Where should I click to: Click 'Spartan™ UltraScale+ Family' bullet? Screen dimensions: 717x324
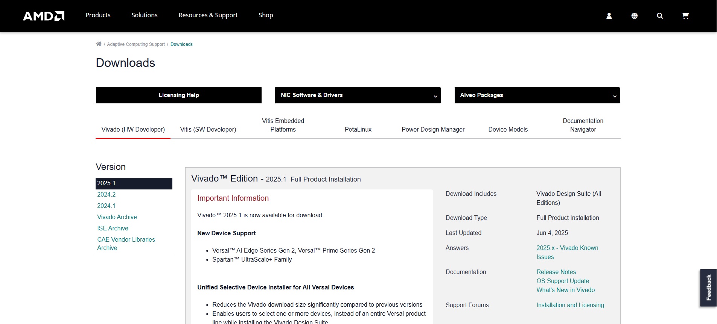coord(252,259)
